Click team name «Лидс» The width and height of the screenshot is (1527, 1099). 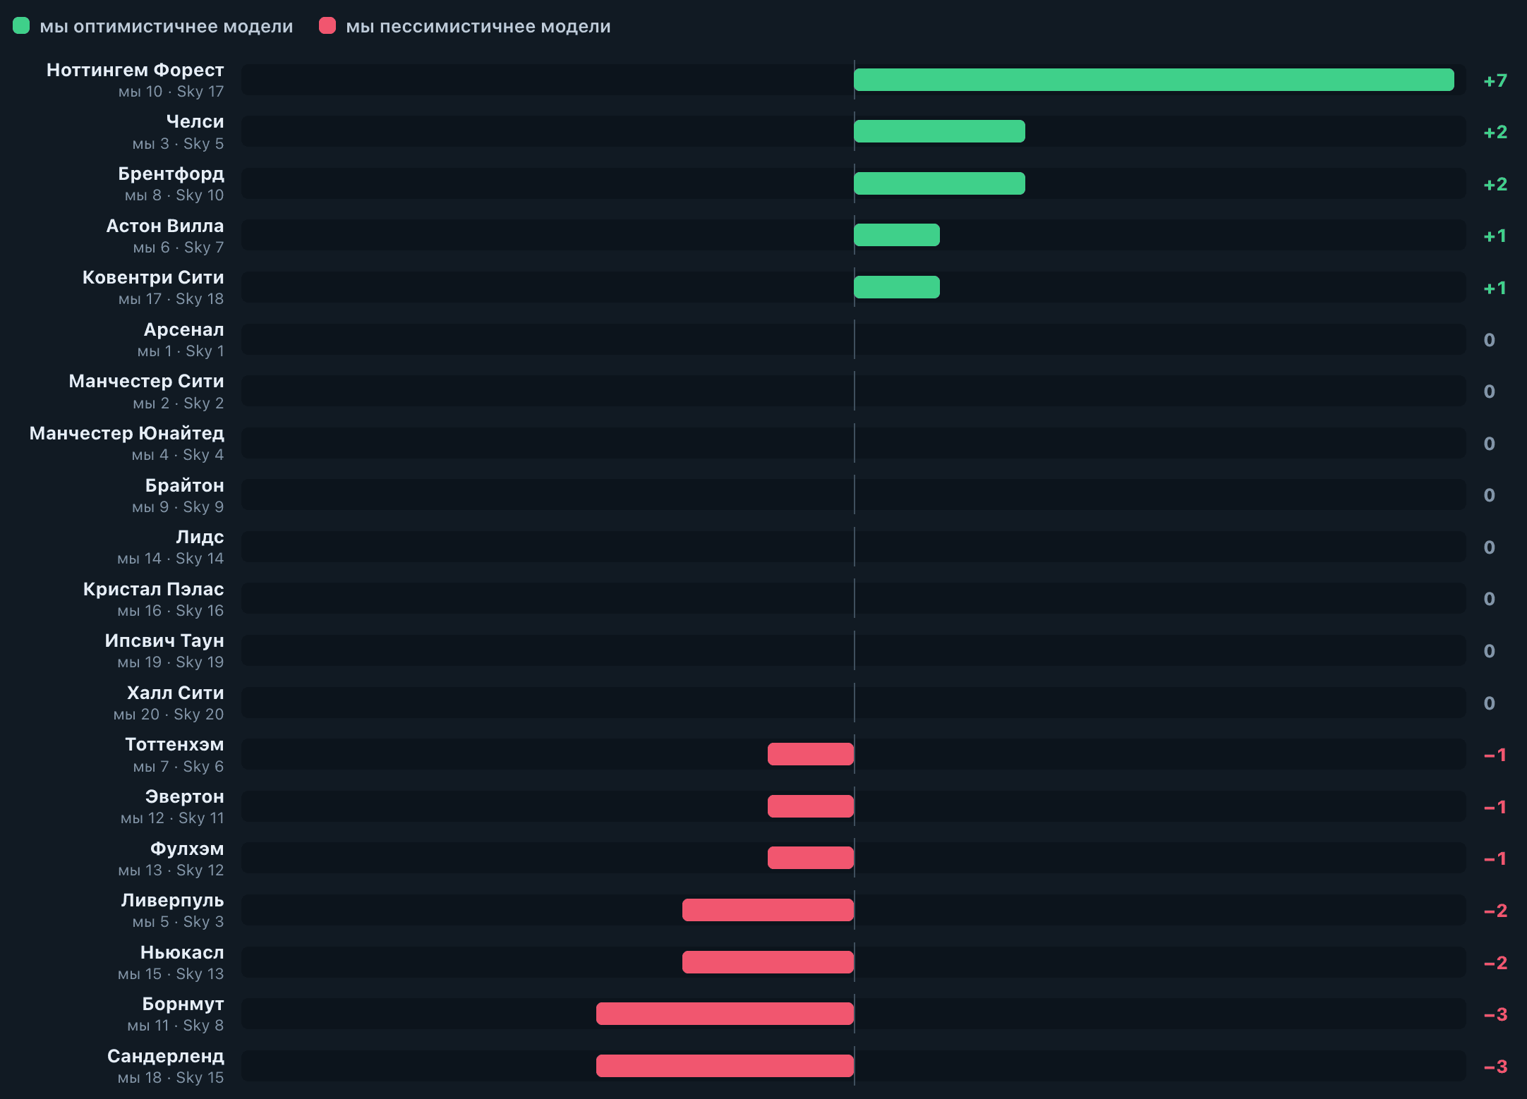(x=200, y=537)
